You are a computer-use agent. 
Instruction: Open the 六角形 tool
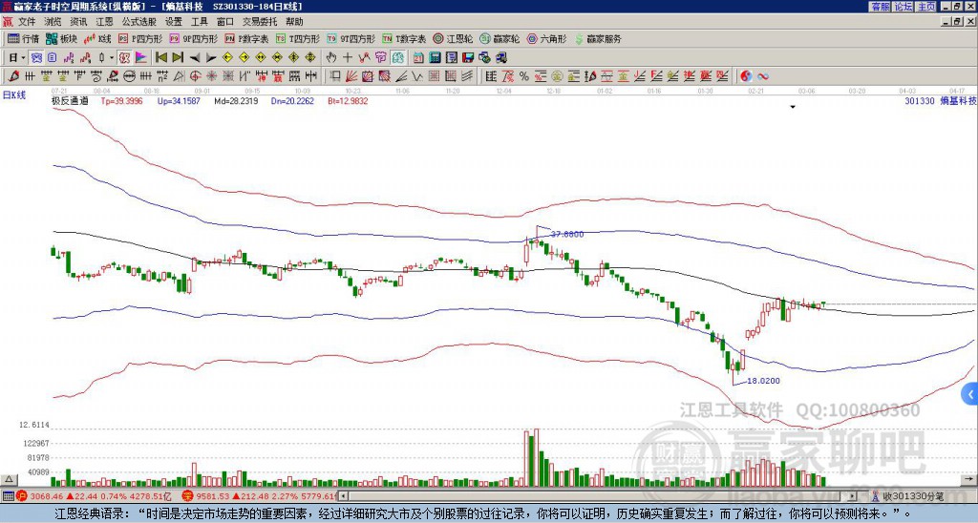(x=547, y=38)
